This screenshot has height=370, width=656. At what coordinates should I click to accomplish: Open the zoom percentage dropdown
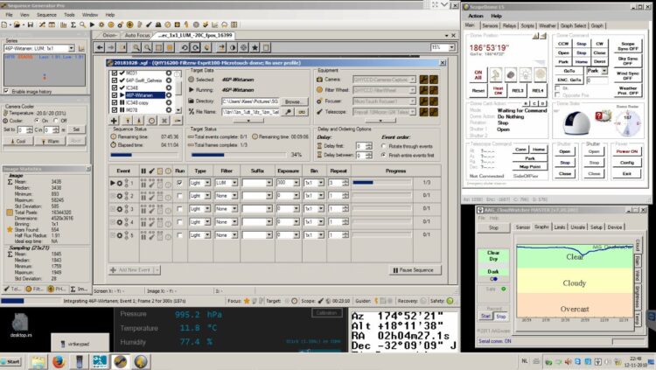tap(451, 48)
